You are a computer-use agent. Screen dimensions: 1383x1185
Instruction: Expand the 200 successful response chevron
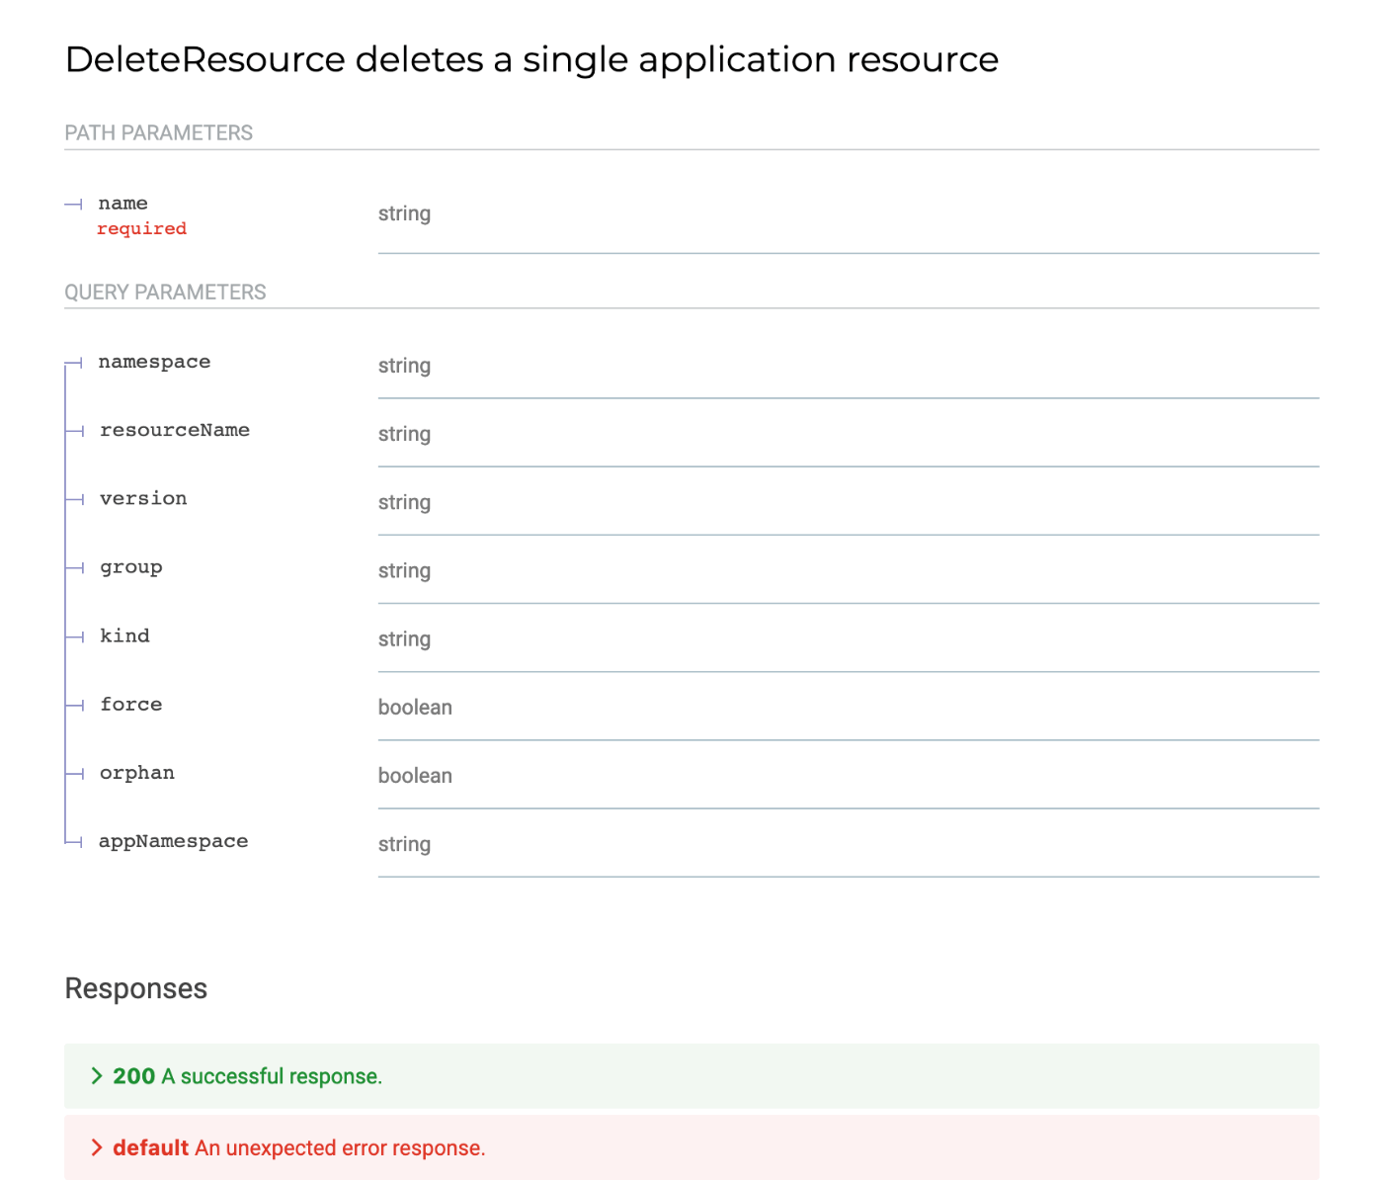point(97,1075)
